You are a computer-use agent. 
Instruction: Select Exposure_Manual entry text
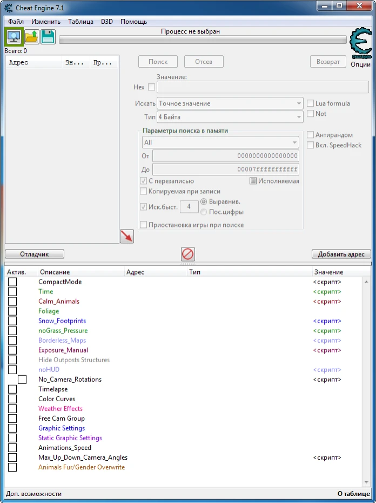point(63,350)
